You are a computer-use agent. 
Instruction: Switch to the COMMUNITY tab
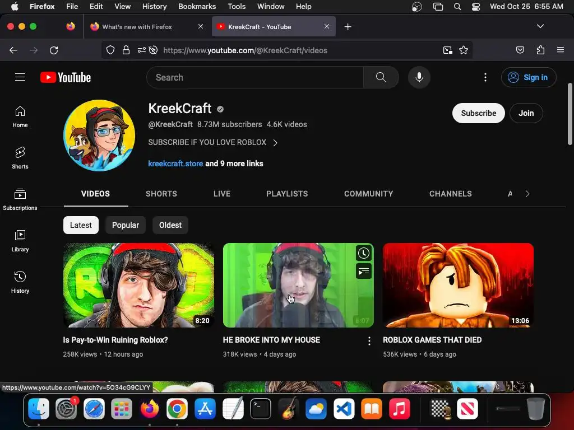[x=368, y=194]
